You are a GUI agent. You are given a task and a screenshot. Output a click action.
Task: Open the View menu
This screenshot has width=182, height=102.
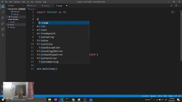coord(23,2)
